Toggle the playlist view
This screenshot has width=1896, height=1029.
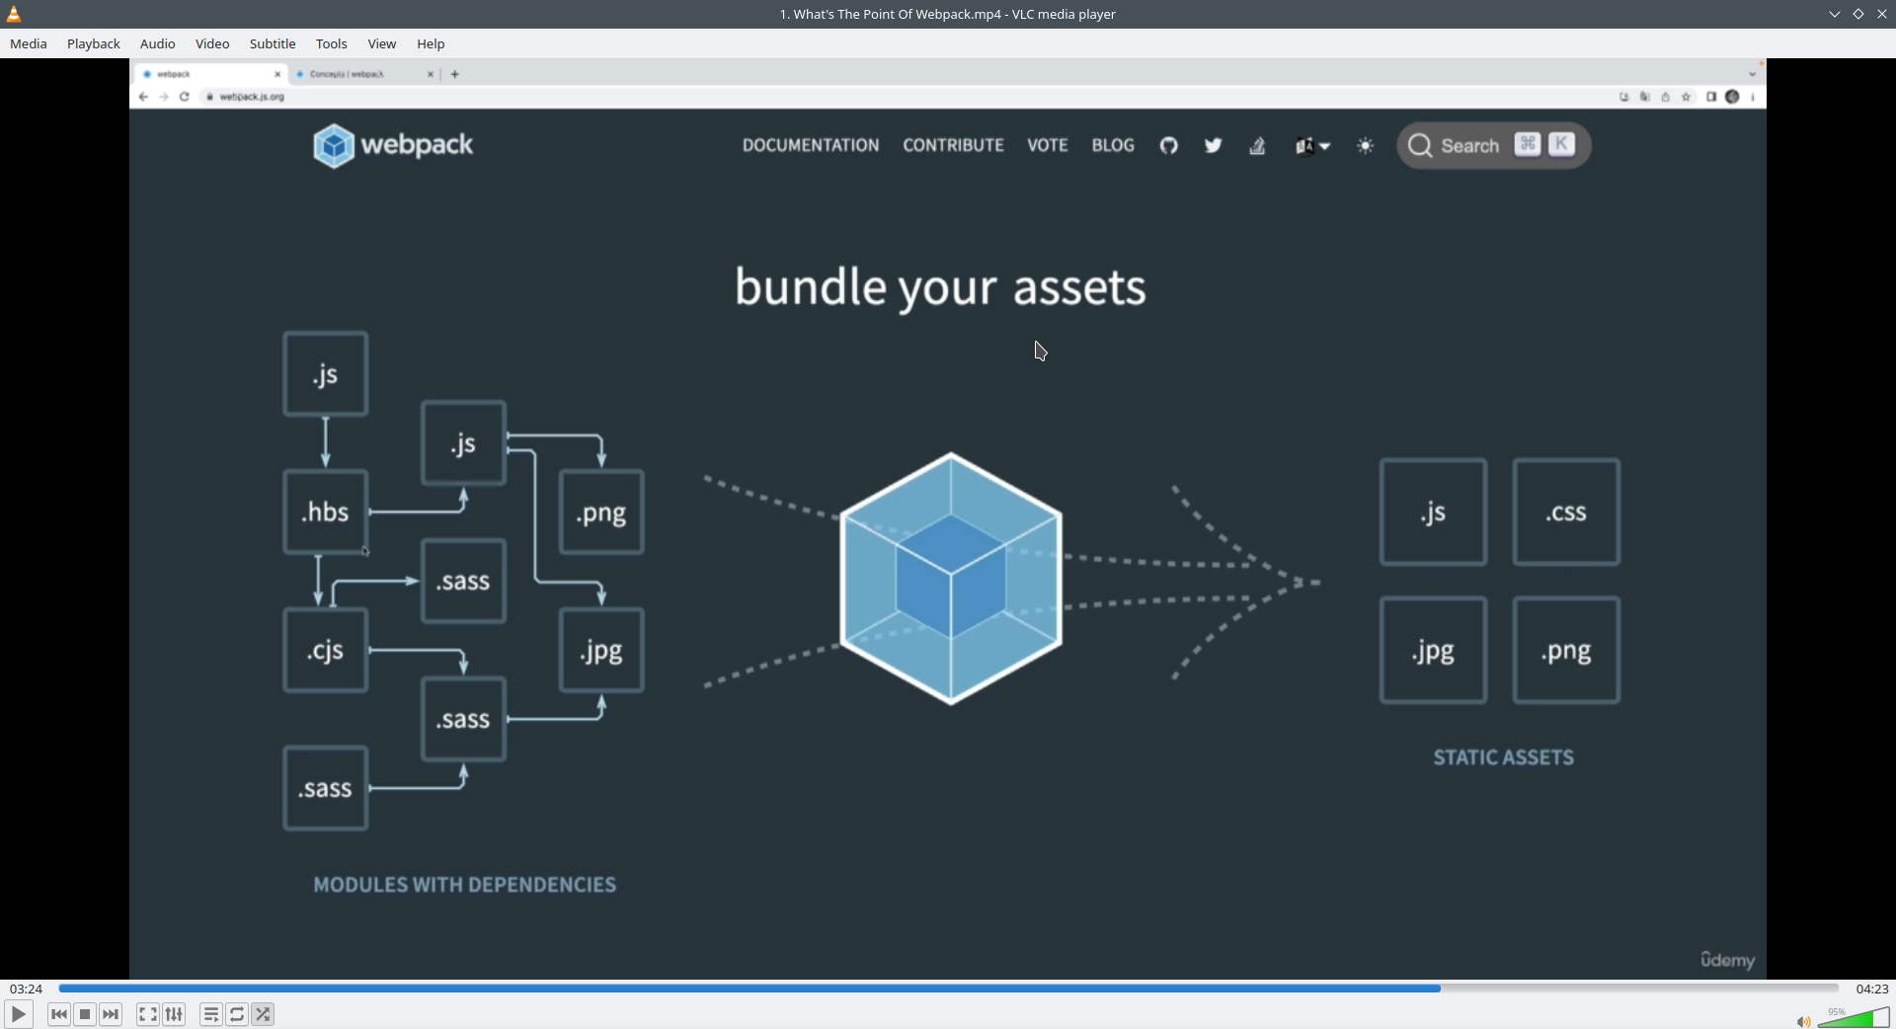(x=211, y=1014)
